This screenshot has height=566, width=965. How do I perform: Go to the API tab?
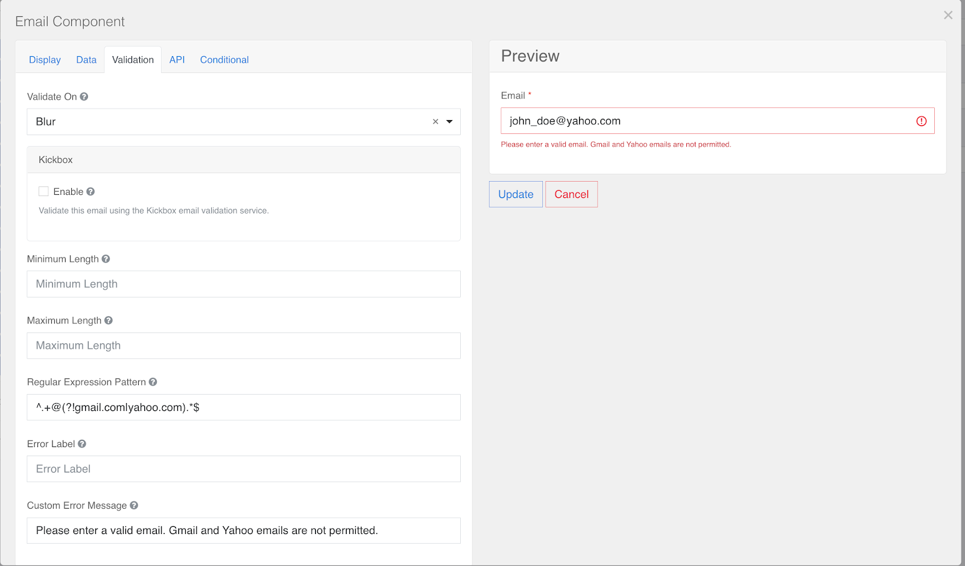[177, 60]
